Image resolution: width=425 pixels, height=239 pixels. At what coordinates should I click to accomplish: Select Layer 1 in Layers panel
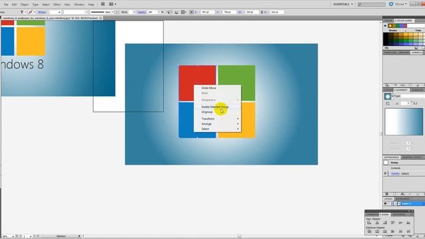pos(406,204)
